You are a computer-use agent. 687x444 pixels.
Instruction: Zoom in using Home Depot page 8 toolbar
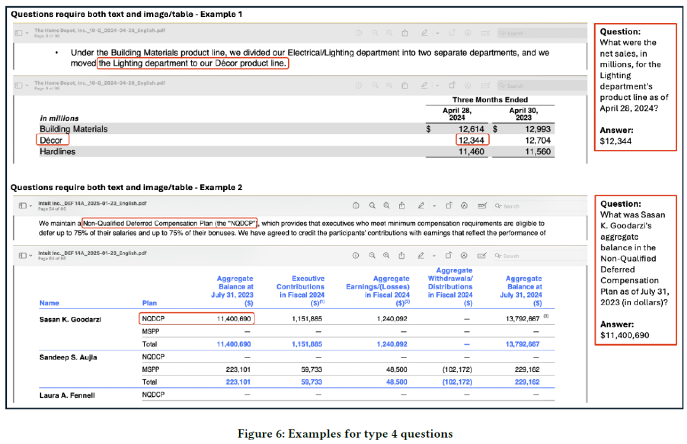coord(389,33)
